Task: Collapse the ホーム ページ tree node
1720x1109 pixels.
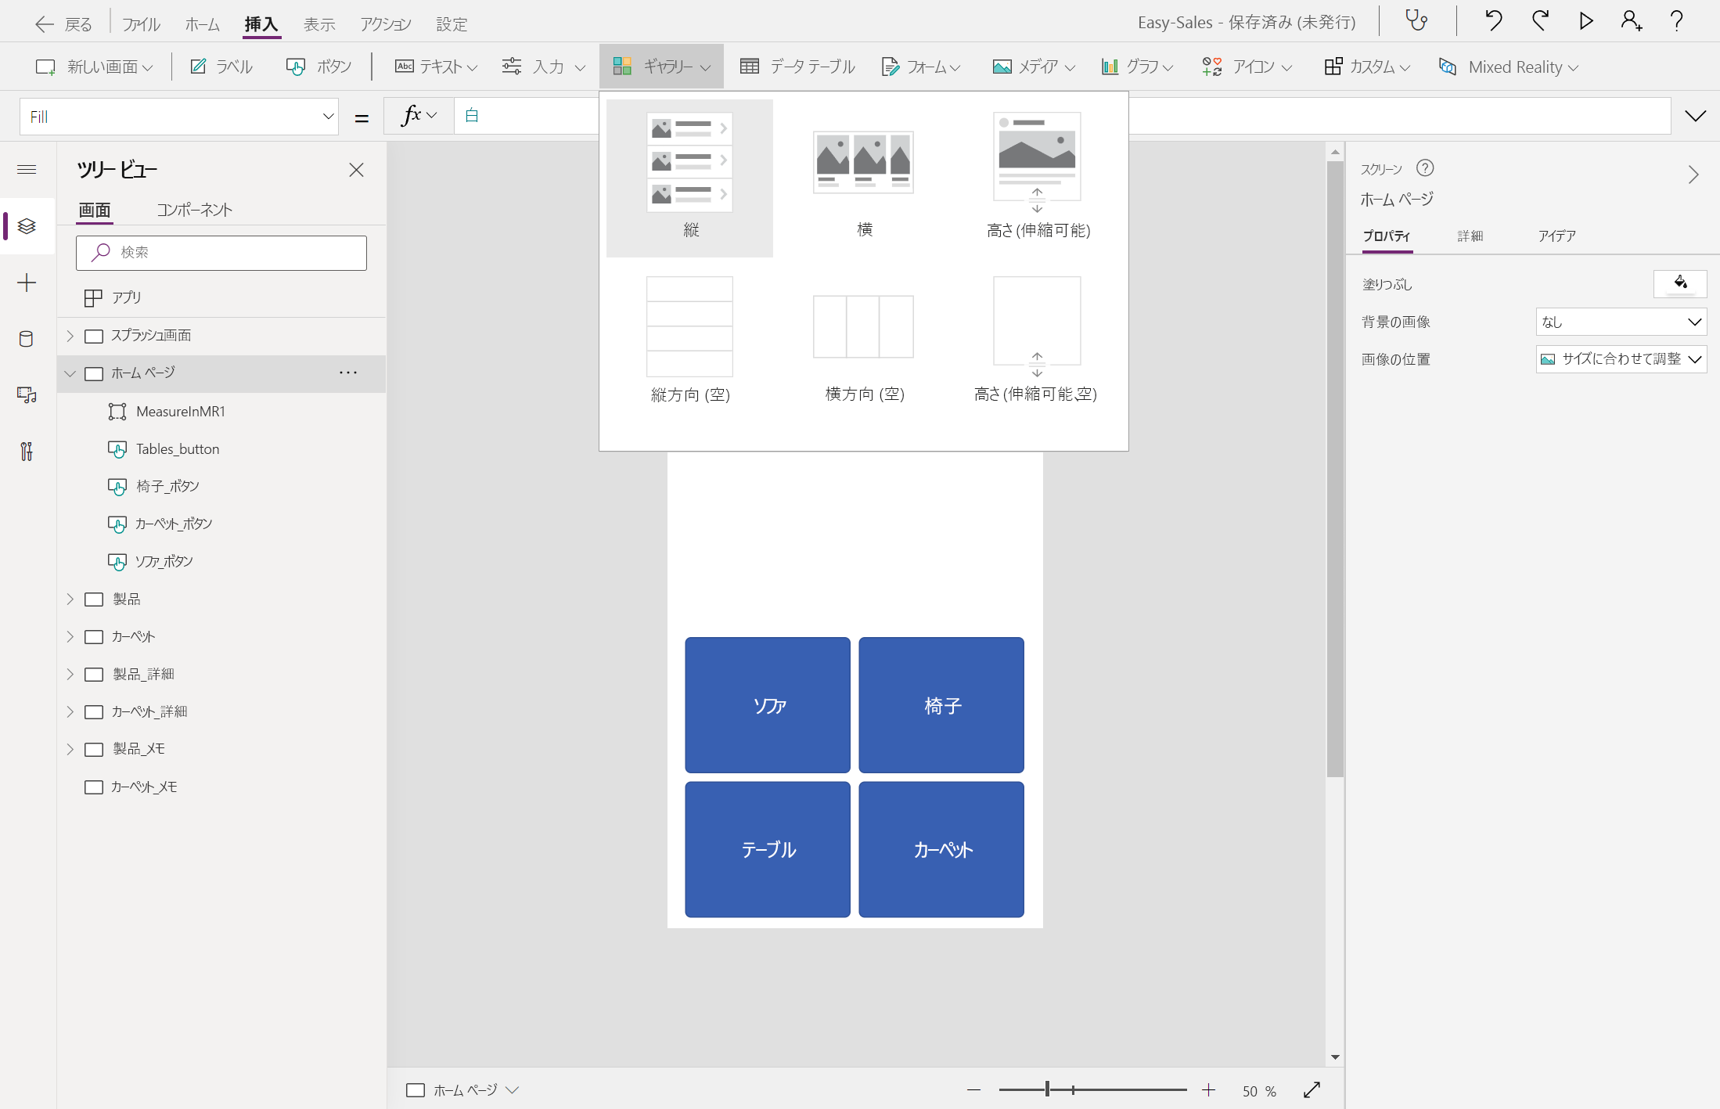Action: coord(70,373)
